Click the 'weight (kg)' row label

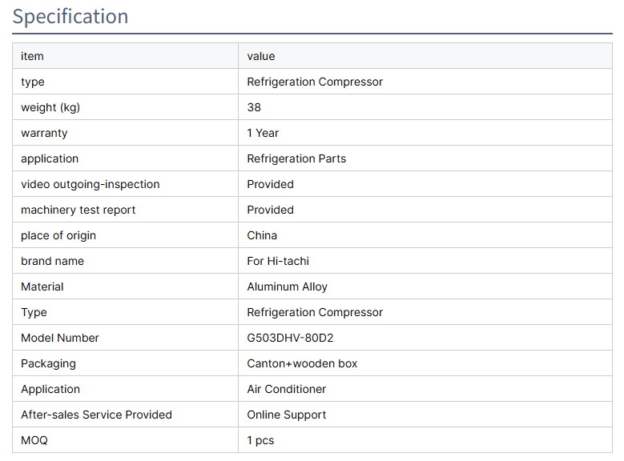pos(50,107)
